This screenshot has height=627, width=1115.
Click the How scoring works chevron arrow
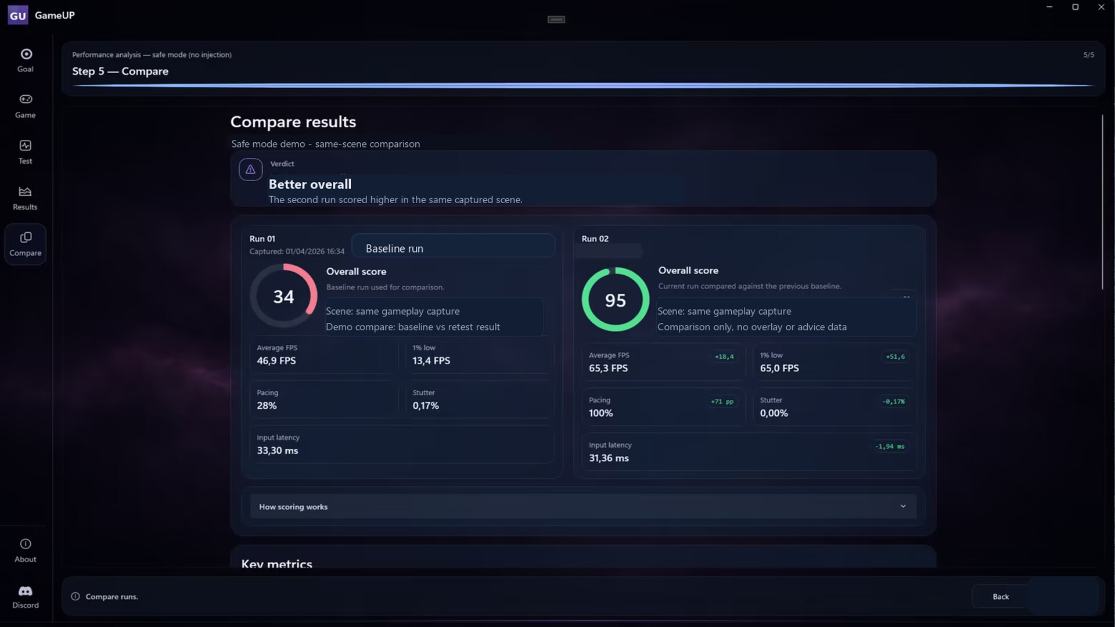tap(903, 506)
